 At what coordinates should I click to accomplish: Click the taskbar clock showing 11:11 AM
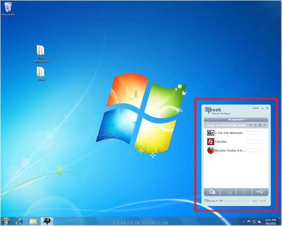click(x=271, y=221)
